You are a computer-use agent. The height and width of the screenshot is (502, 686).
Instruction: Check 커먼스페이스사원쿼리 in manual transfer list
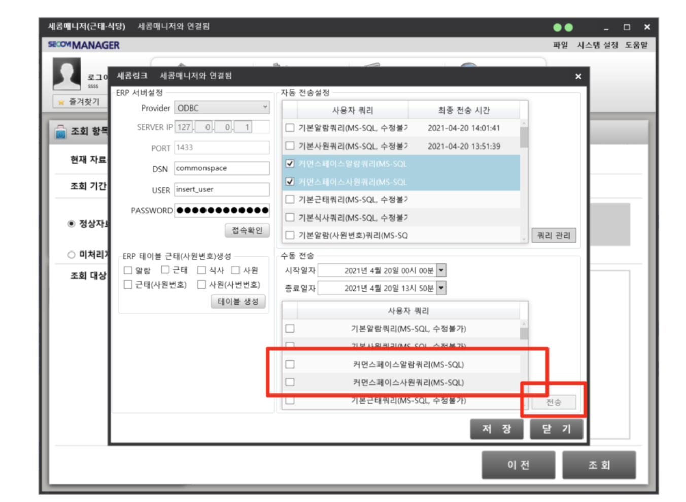(x=290, y=382)
